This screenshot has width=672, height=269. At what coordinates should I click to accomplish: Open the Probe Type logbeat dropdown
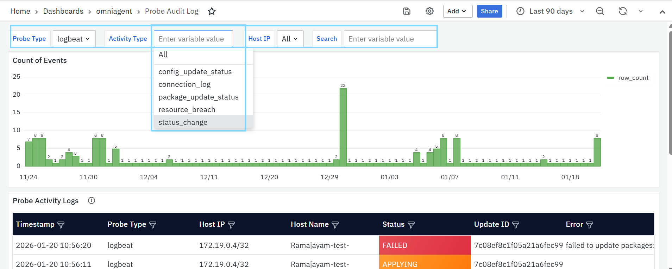point(74,39)
